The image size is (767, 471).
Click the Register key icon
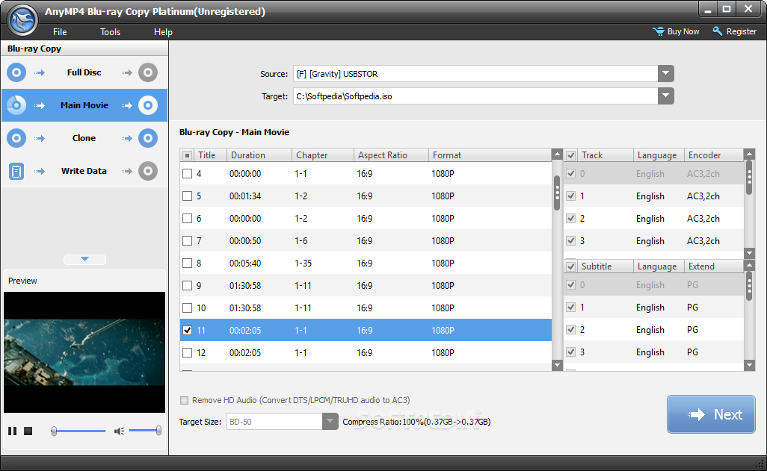717,31
